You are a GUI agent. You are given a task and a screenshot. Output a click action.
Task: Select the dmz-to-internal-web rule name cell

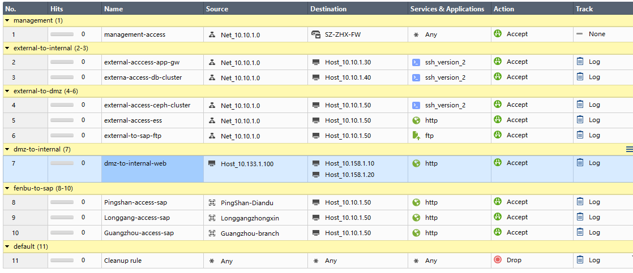tap(152, 169)
